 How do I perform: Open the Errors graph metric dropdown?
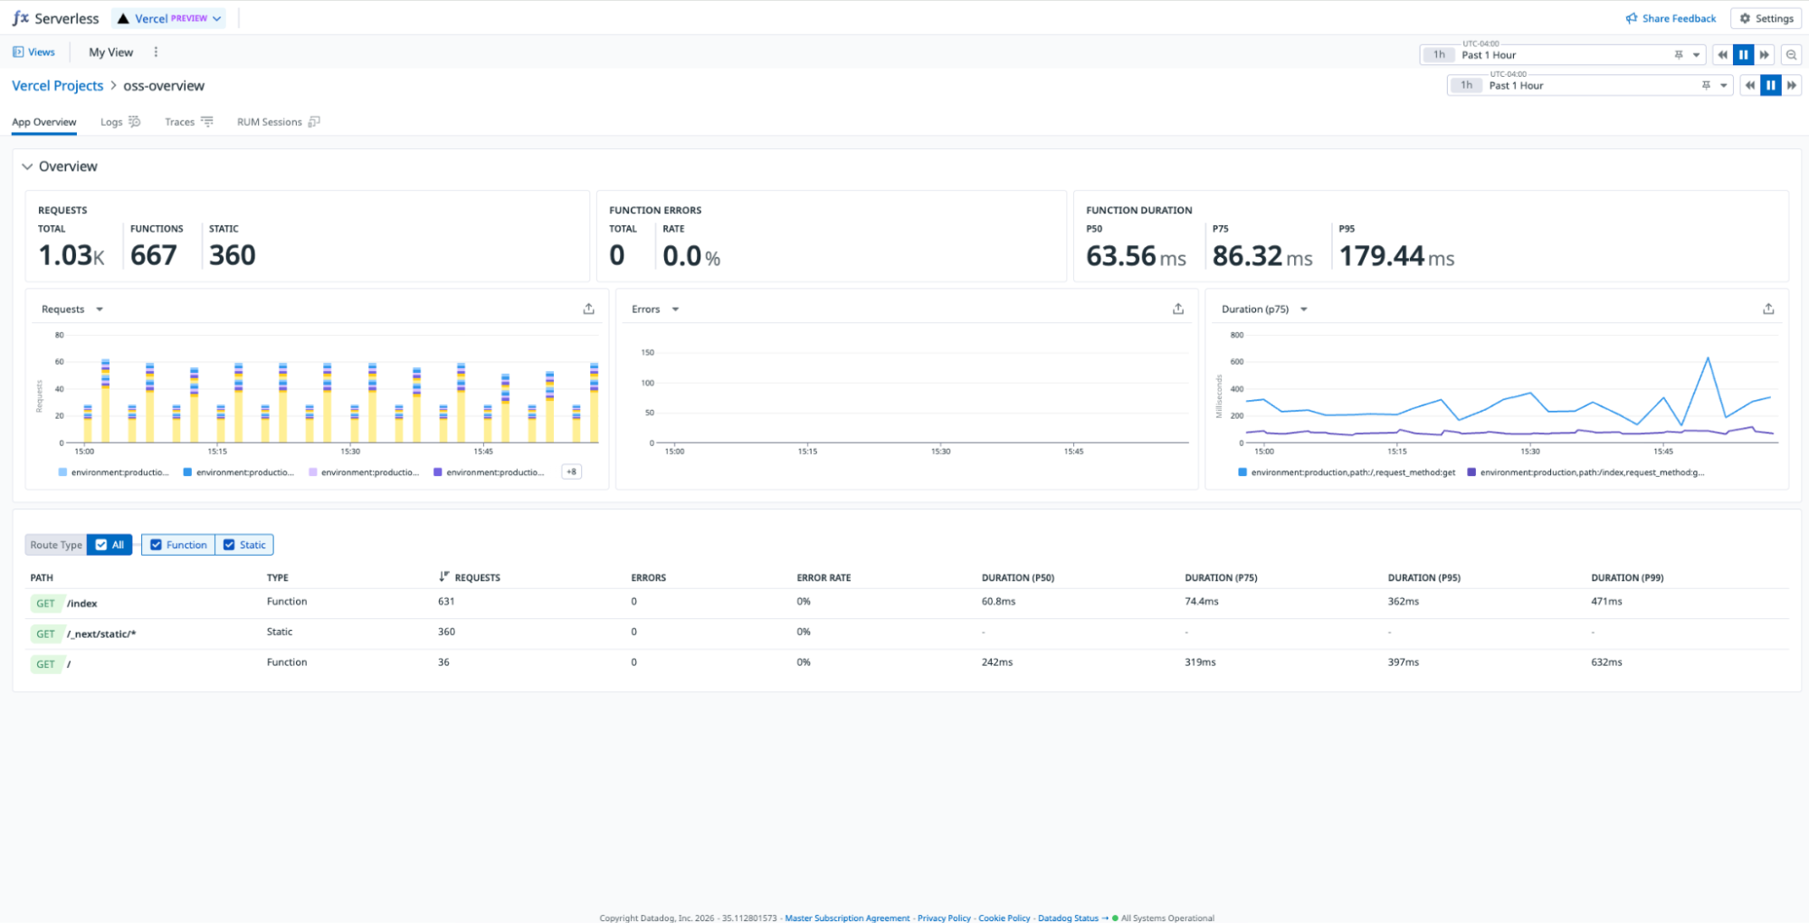coord(675,309)
